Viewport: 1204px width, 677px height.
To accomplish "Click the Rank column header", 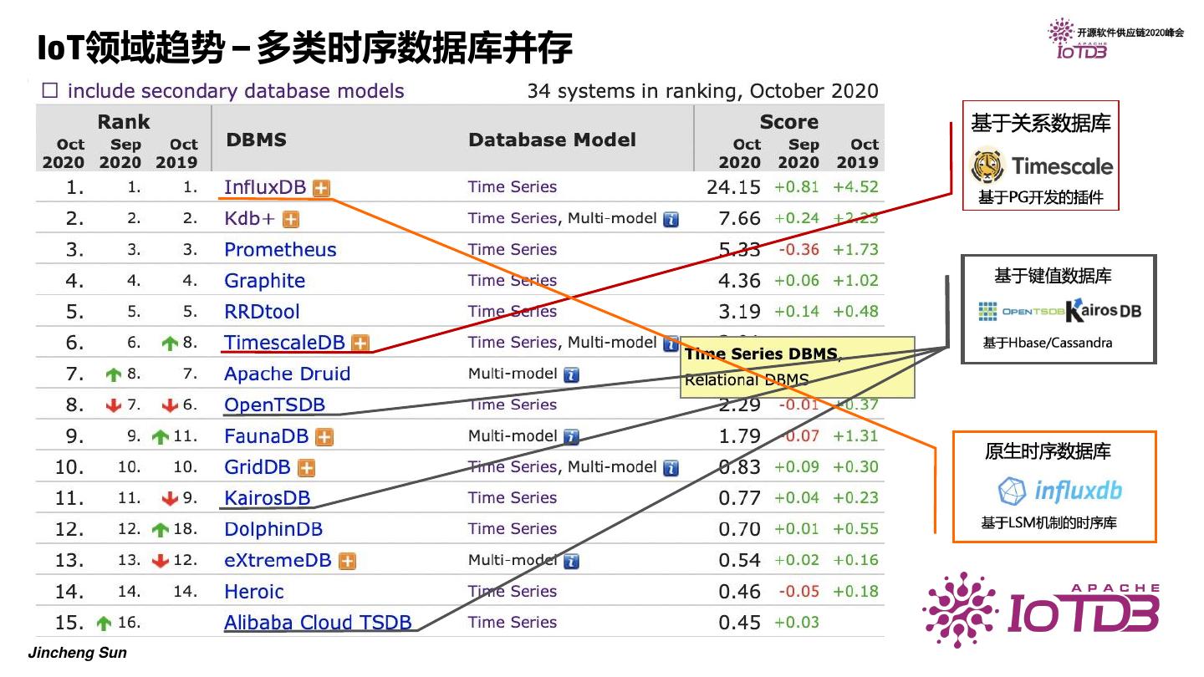I will (x=124, y=122).
